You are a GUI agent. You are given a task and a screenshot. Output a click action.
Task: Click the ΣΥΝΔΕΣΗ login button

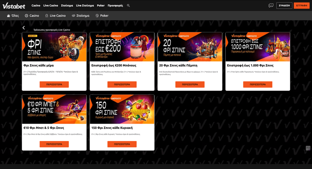coord(284,5)
